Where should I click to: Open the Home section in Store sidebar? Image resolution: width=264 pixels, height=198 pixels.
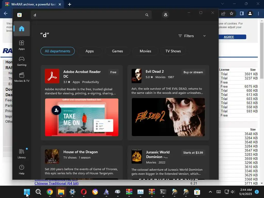pos(22,29)
